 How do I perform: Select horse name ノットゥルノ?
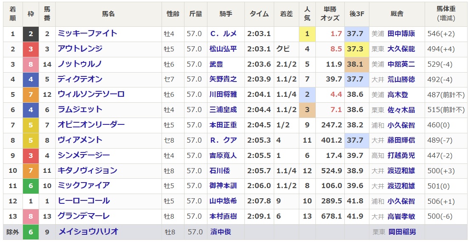click(x=79, y=64)
